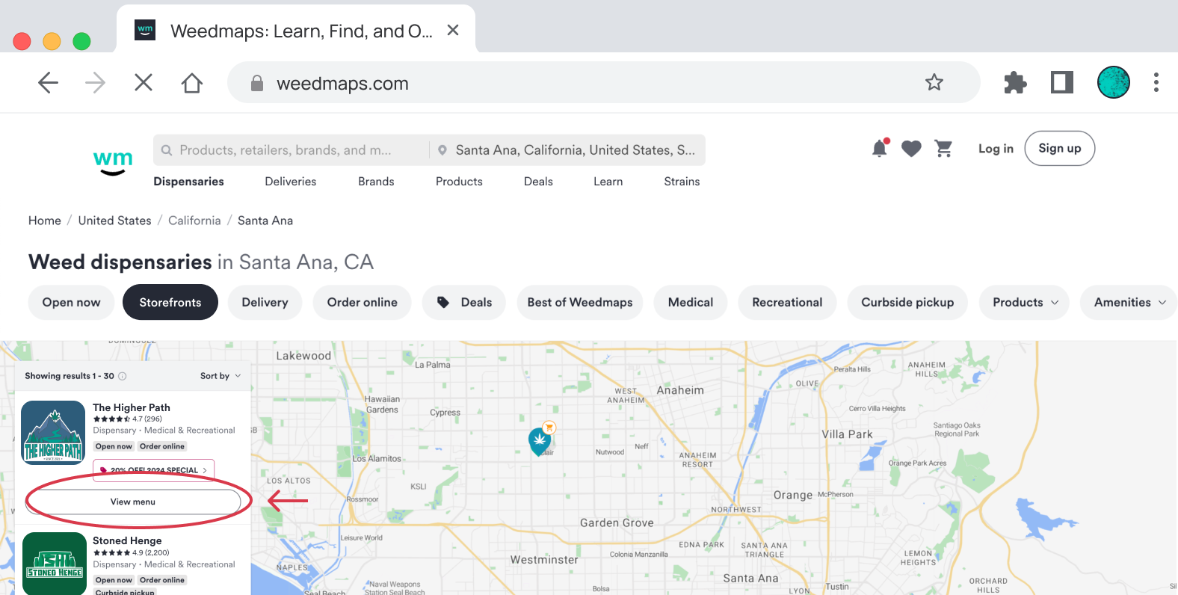Open The Higher Path listing title
Image resolution: width=1178 pixels, height=595 pixels.
coord(132,407)
